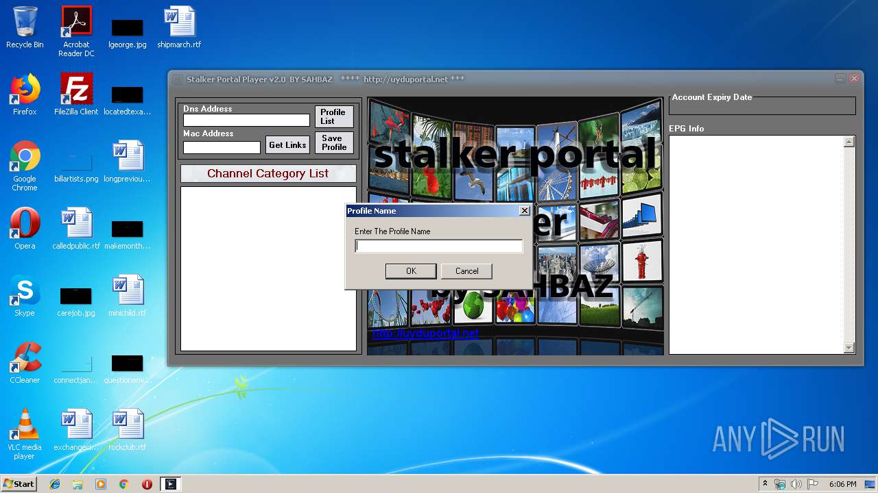Click the Opera icon in the taskbar
Screen dimensions: 878x493
click(147, 484)
